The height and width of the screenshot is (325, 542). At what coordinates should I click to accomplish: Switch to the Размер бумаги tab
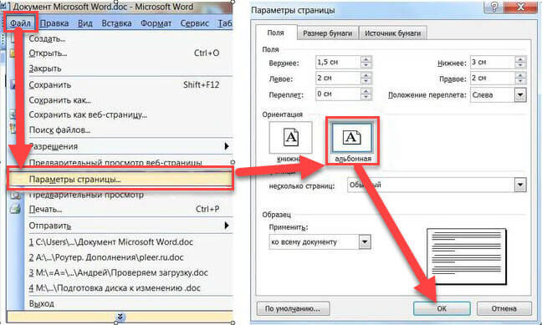point(327,33)
